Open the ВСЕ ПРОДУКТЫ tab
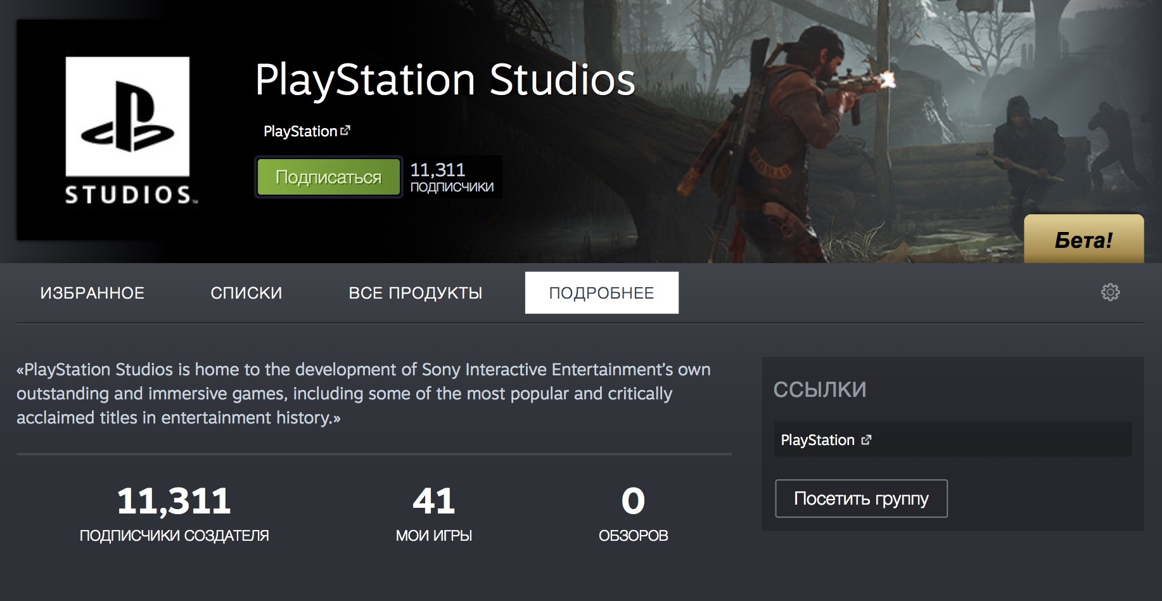Screen dimensions: 1162x601 tap(416, 293)
